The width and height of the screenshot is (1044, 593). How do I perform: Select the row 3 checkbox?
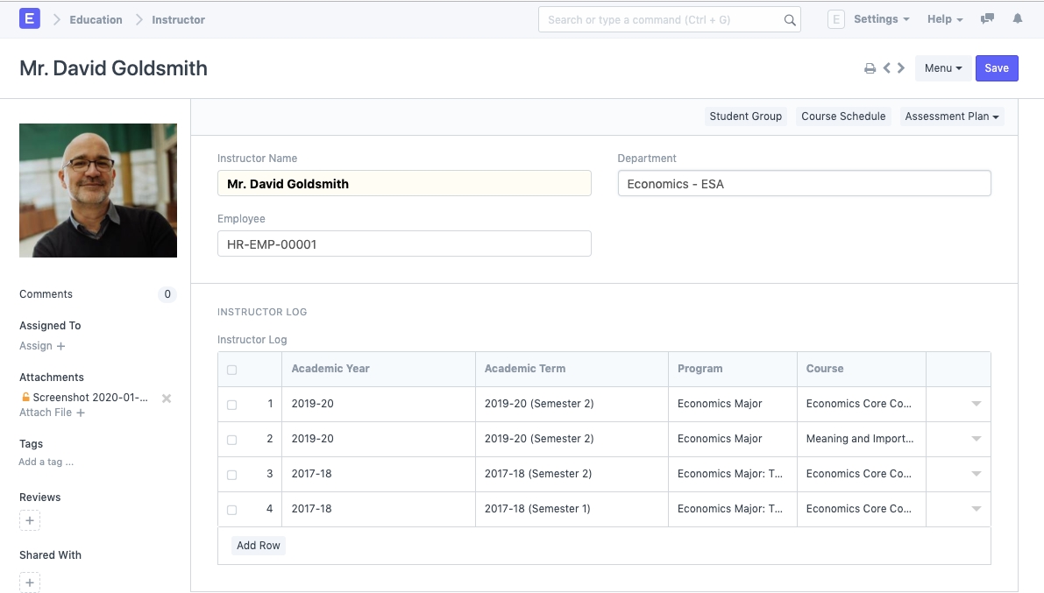coord(232,475)
